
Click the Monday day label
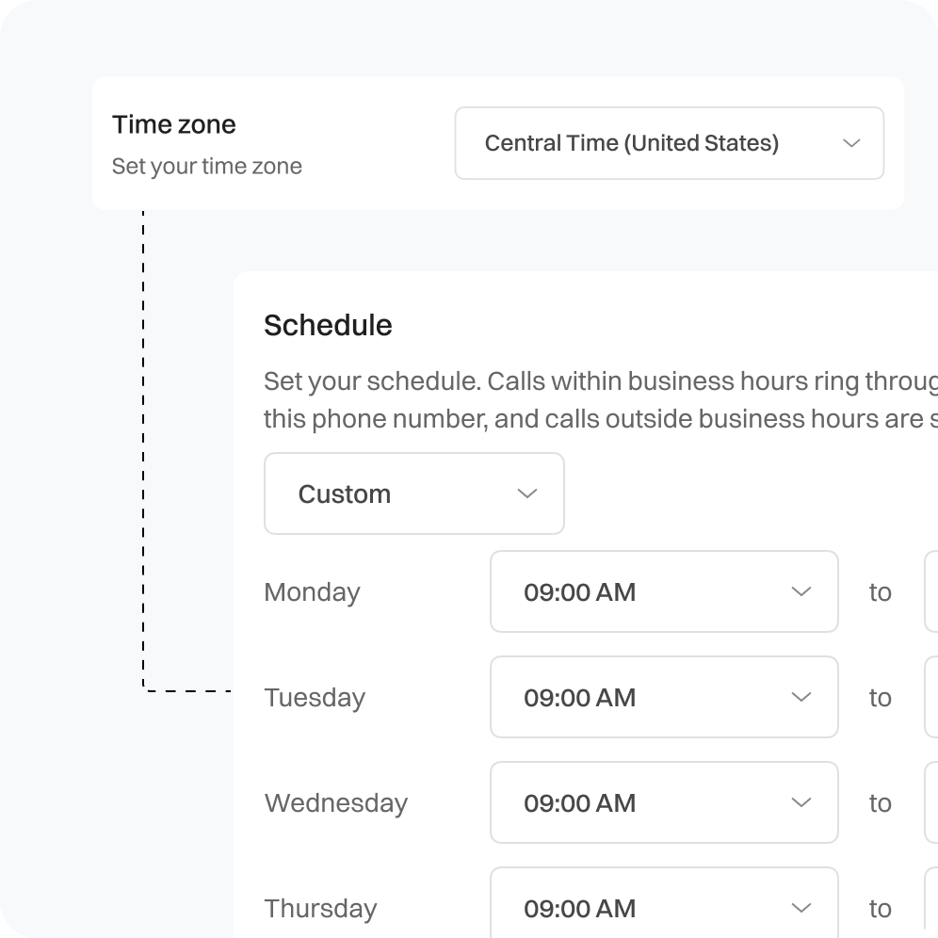pyautogui.click(x=312, y=592)
